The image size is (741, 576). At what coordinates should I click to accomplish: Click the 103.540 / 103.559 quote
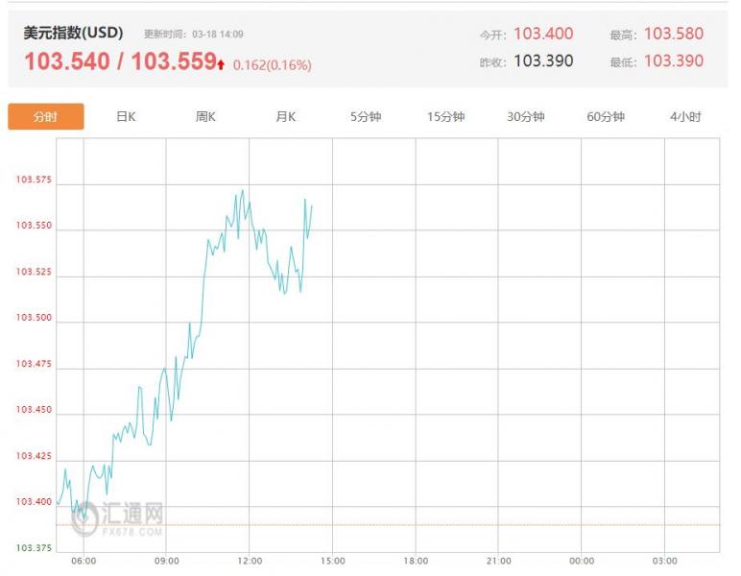[x=119, y=62]
